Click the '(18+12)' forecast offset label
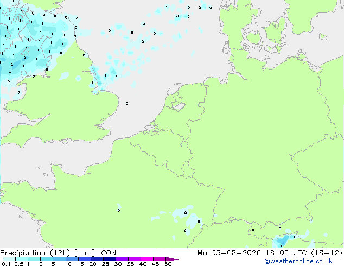344x266 pixels. point(327,253)
